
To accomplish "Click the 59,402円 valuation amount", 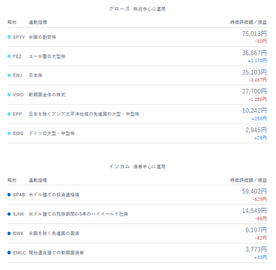I will coord(254,191).
